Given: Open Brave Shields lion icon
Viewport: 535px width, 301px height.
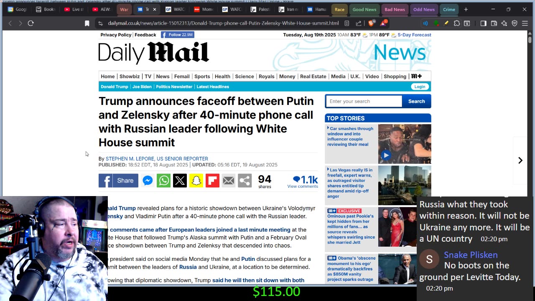Looking at the screenshot, I should click(371, 23).
